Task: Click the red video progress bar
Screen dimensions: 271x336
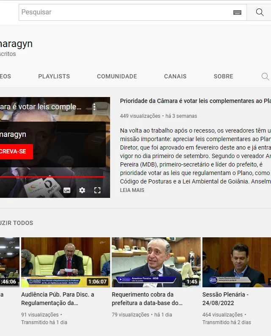Action: 53,177
